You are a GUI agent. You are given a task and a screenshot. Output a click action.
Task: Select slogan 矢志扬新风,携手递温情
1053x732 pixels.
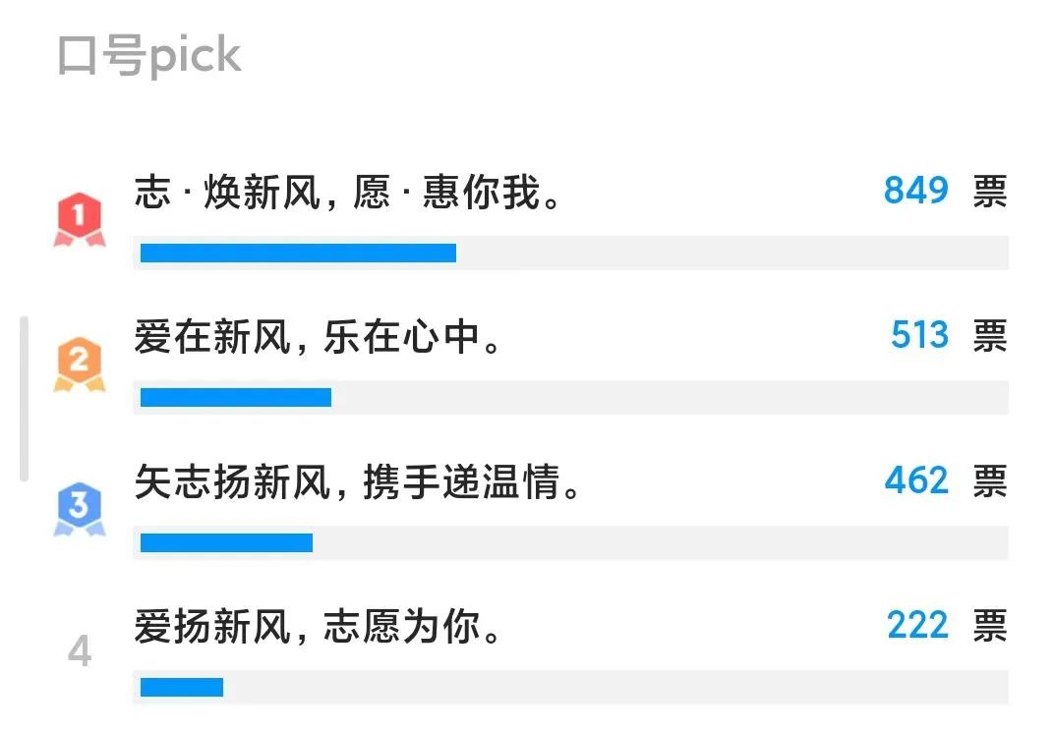[x=357, y=481]
